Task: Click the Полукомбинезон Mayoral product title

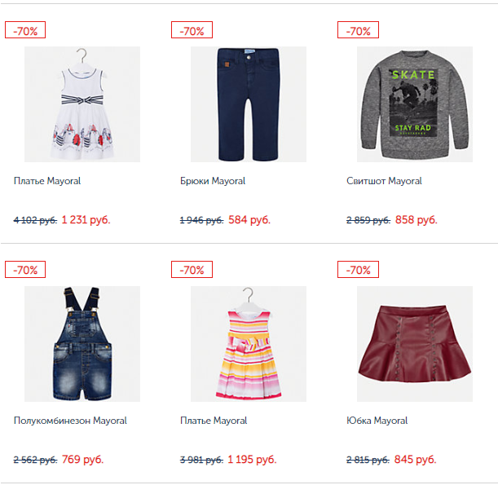Action: pos(70,421)
